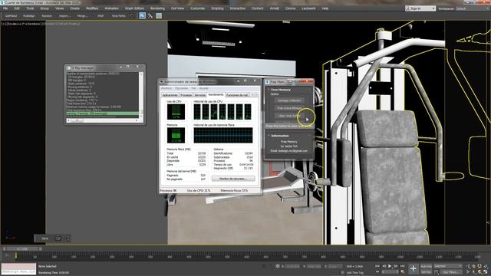
Task: Select the Rendimiento tab in Task Manager
Action: pos(216,94)
